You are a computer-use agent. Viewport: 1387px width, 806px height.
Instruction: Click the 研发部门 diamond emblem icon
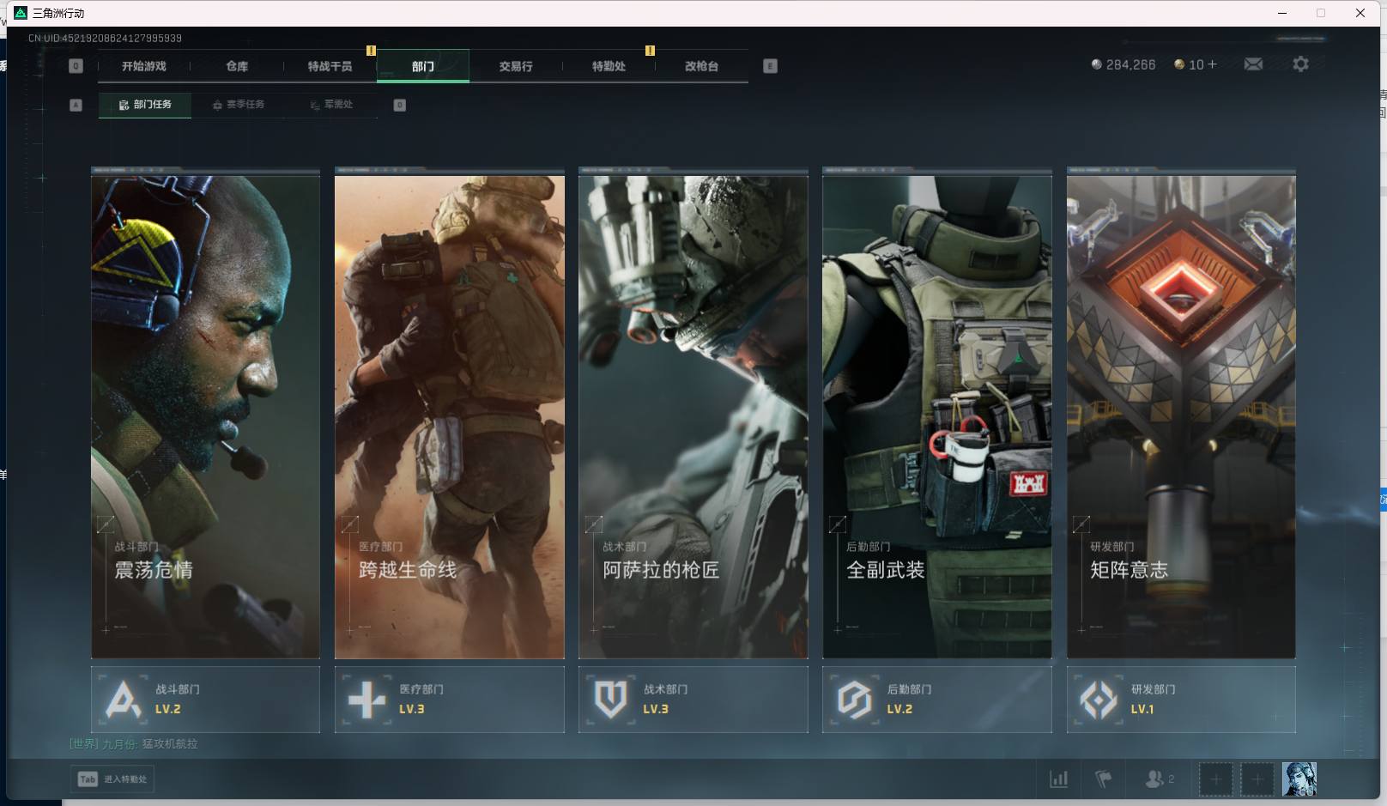(1099, 700)
